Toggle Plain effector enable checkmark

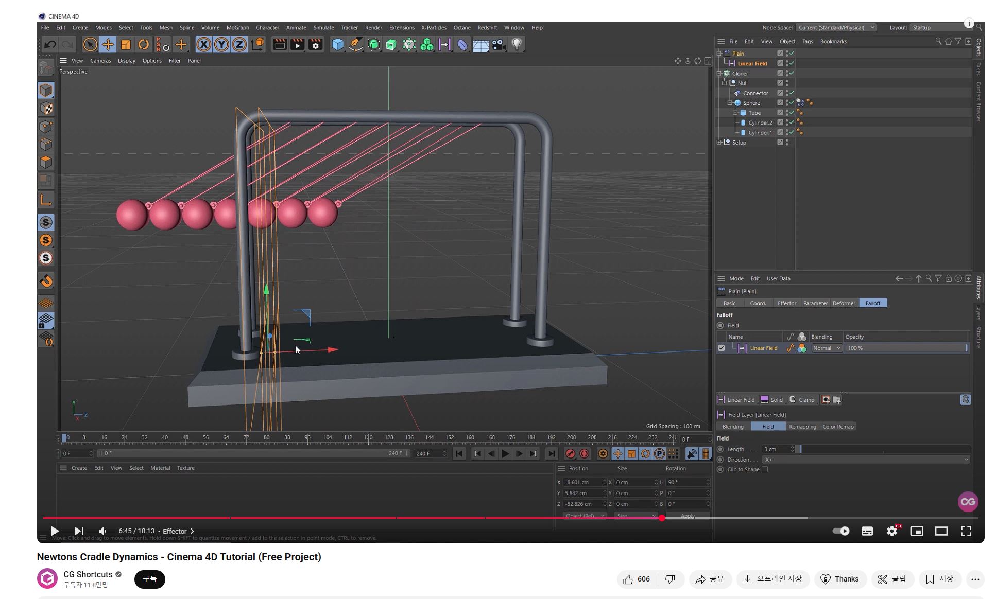pos(792,54)
